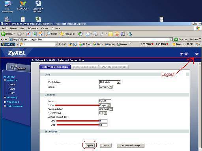Viewport: 202px width, 151px height.
Task: Click the browser address bar URL
Action: (91, 39)
